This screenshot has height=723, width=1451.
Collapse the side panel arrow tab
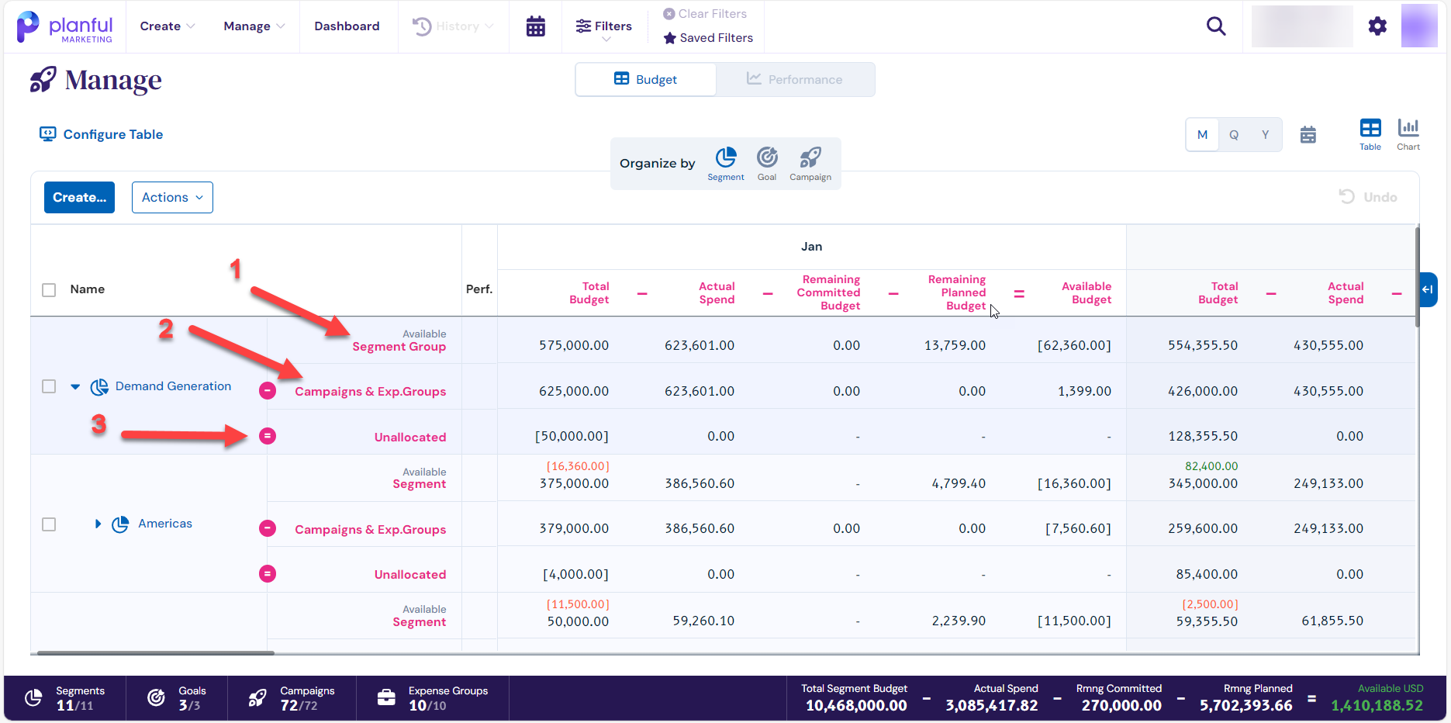tap(1428, 289)
